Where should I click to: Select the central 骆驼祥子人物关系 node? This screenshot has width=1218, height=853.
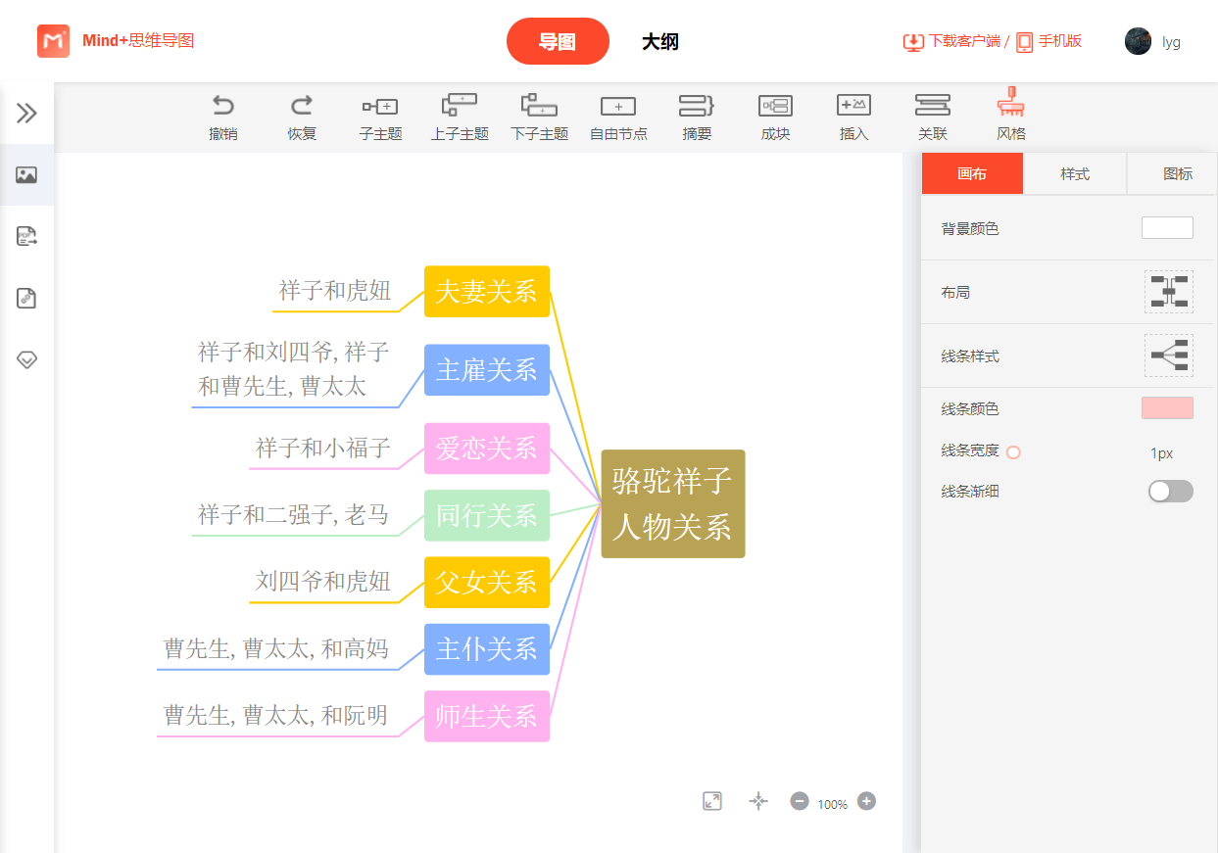click(x=672, y=503)
